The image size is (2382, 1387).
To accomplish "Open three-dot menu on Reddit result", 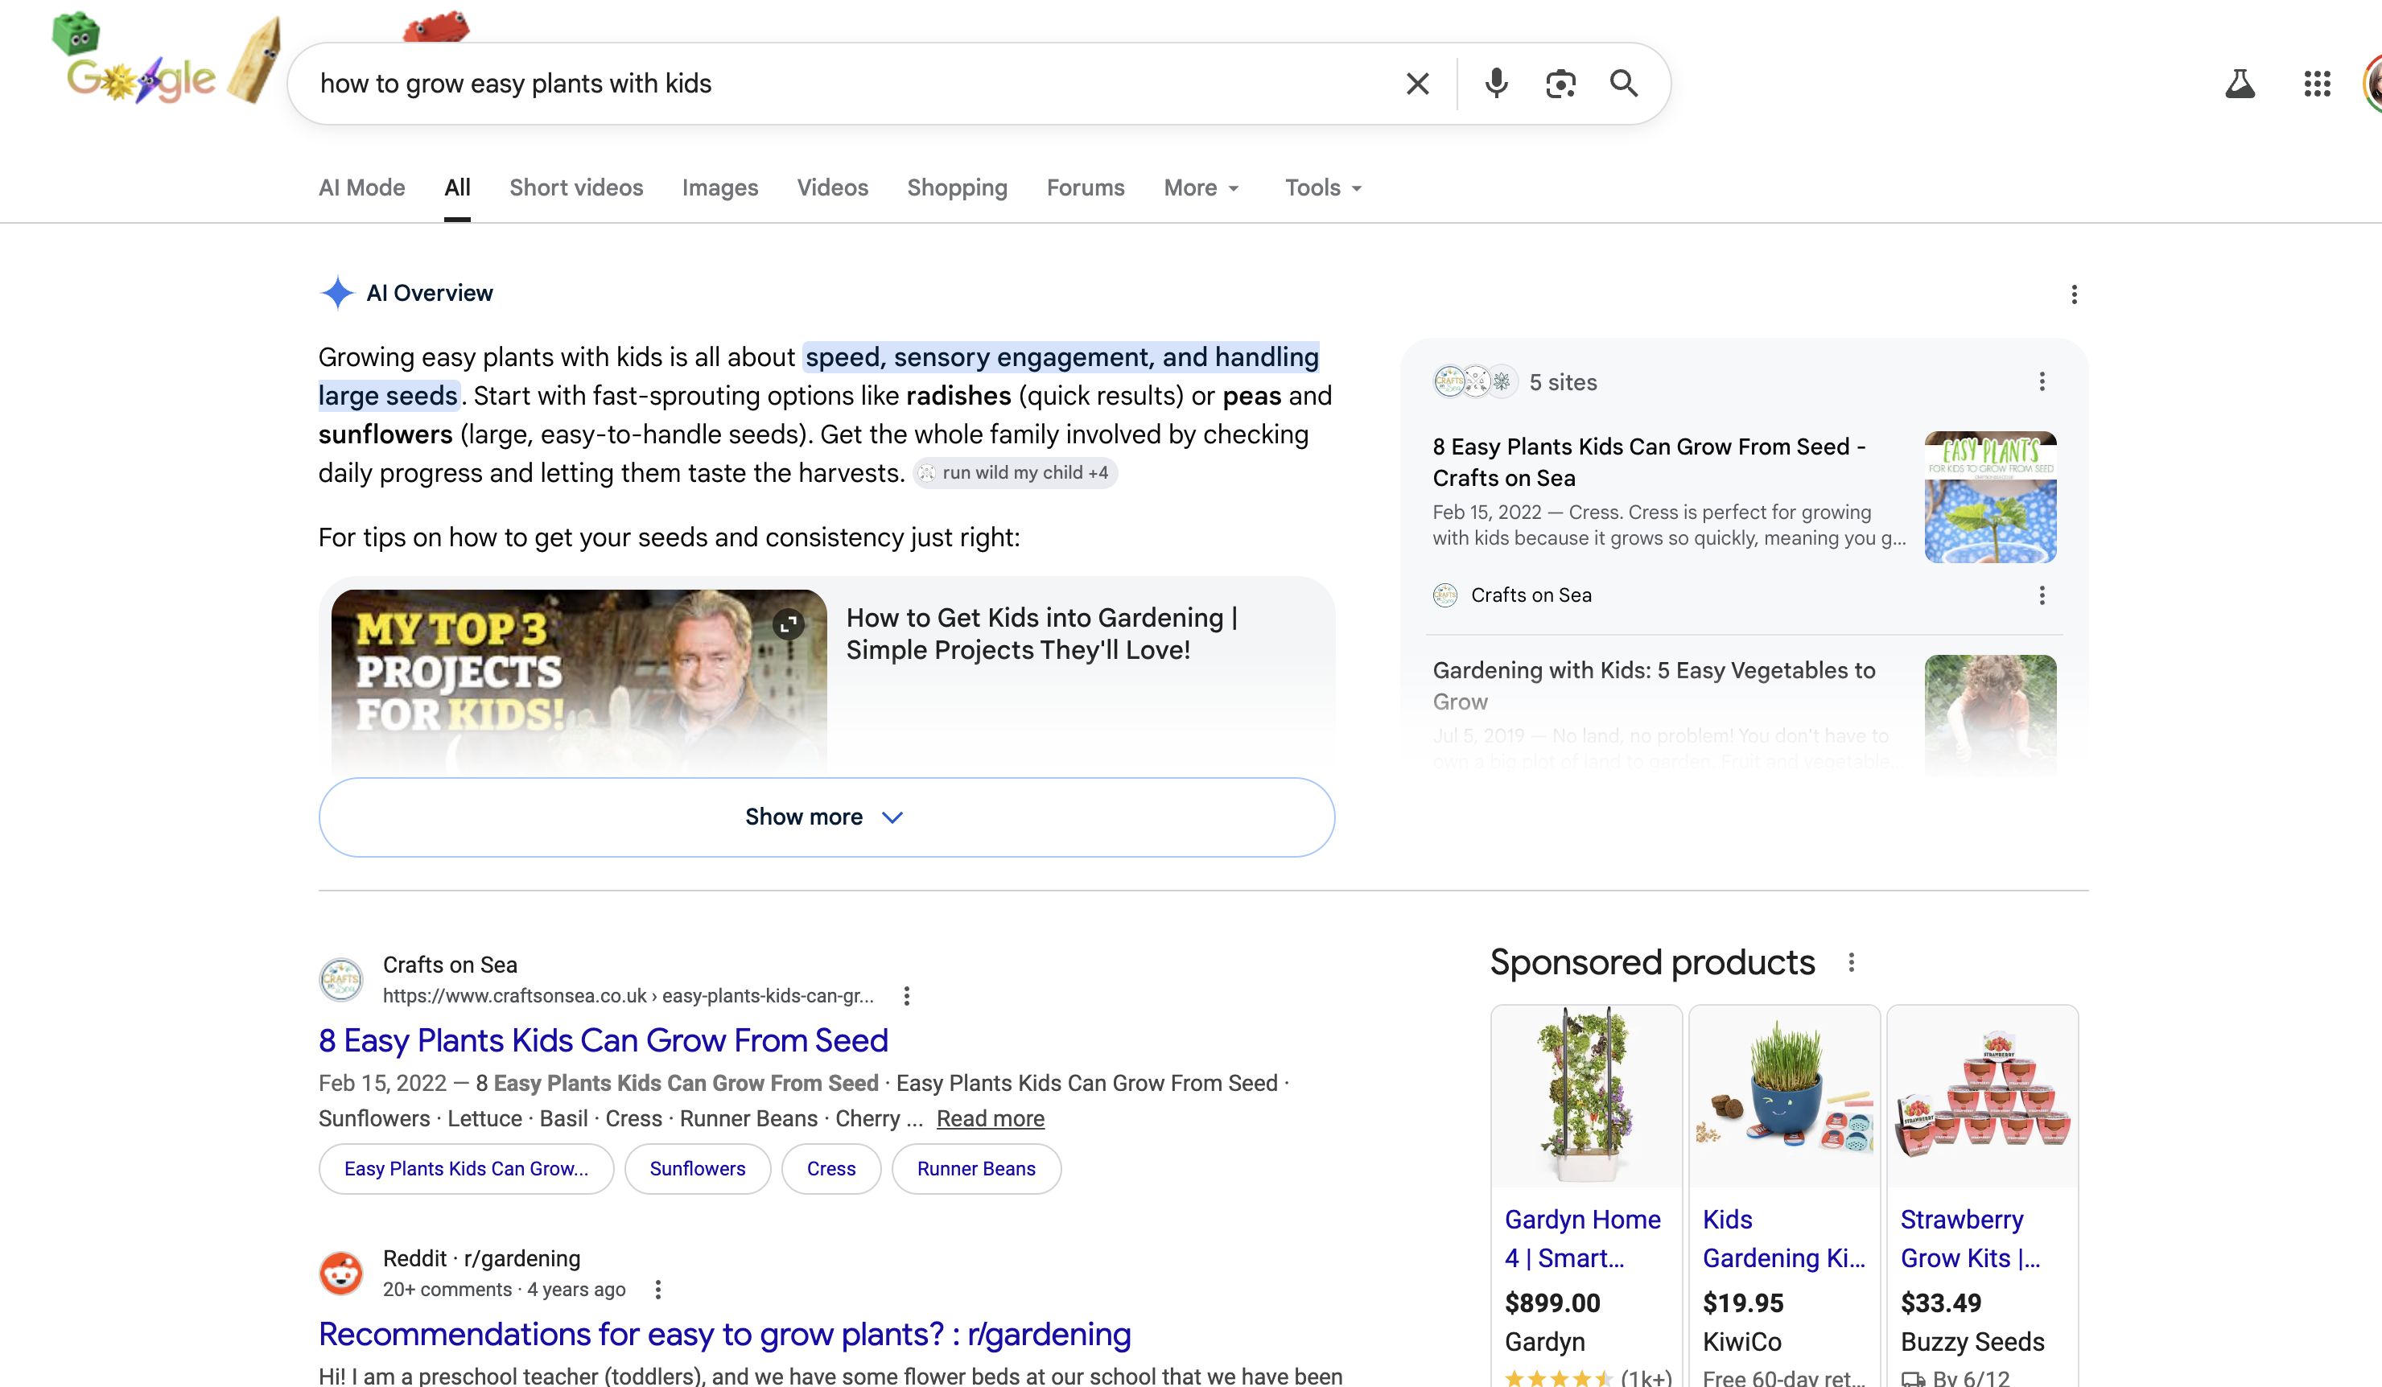I will 658,1290.
